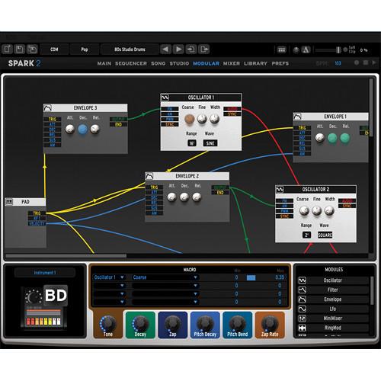The image size is (381, 381).
Task: Click the stop button near BPM
Action: point(366,62)
